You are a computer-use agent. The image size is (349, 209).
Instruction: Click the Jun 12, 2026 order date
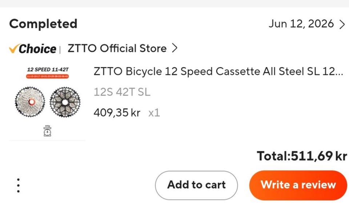[301, 24]
